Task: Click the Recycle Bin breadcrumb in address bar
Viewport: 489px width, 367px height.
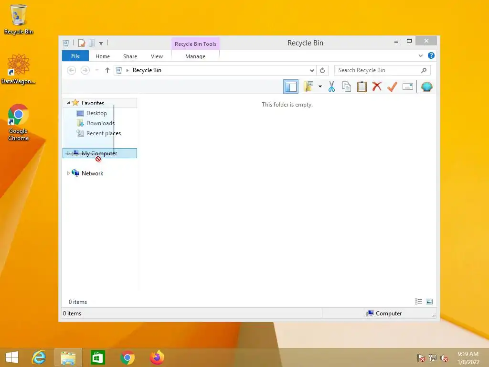Action: (147, 70)
